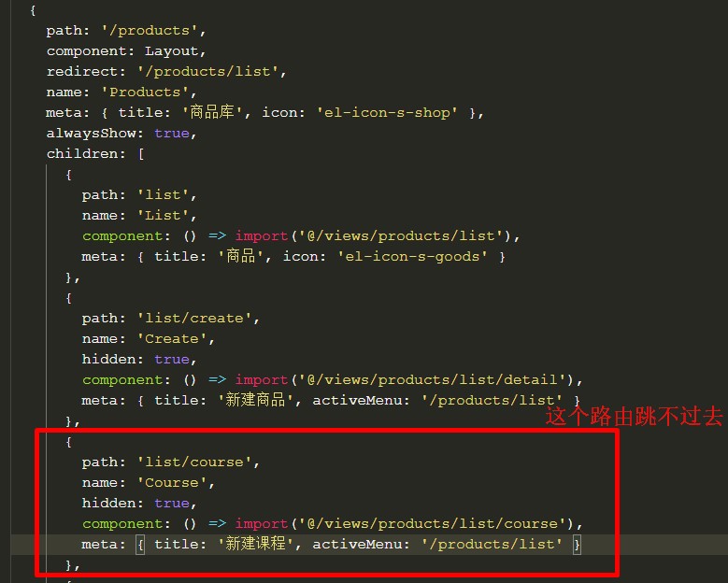Click the 'el-icon-s-goods' string

click(413, 257)
